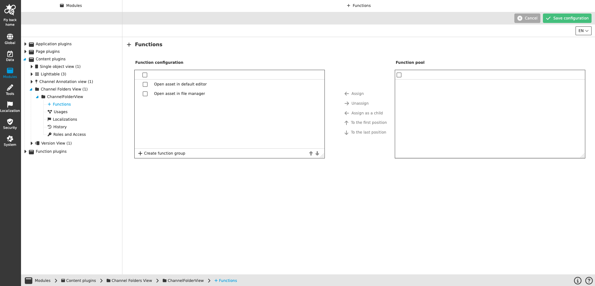
Task: Switch to the Modules tab
Action: coord(71,5)
